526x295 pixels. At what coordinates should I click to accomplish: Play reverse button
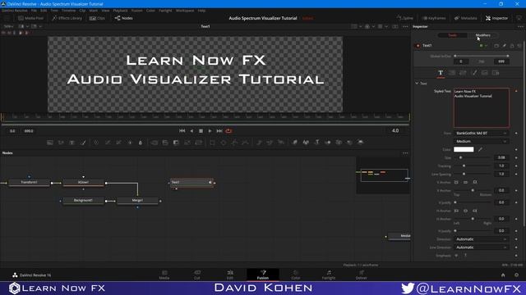click(191, 131)
